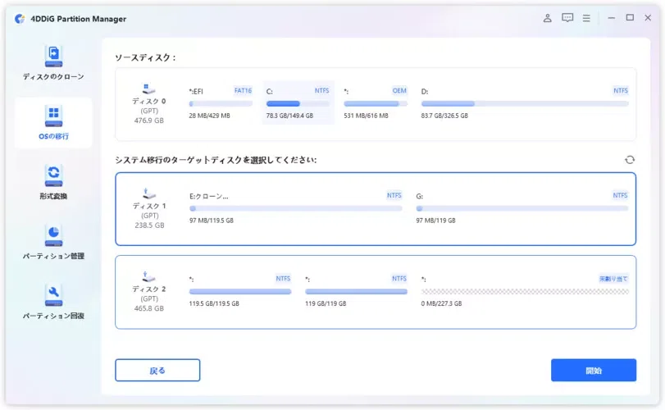
Task: Click the E:クローン partition usage bar
Action: [296, 208]
